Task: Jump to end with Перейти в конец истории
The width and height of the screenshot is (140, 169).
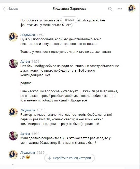Action: click(x=69, y=158)
